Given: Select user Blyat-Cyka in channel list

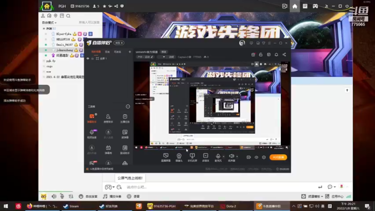Looking at the screenshot, I should [x=64, y=34].
